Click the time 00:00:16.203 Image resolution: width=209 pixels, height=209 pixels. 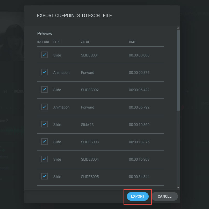(139, 159)
